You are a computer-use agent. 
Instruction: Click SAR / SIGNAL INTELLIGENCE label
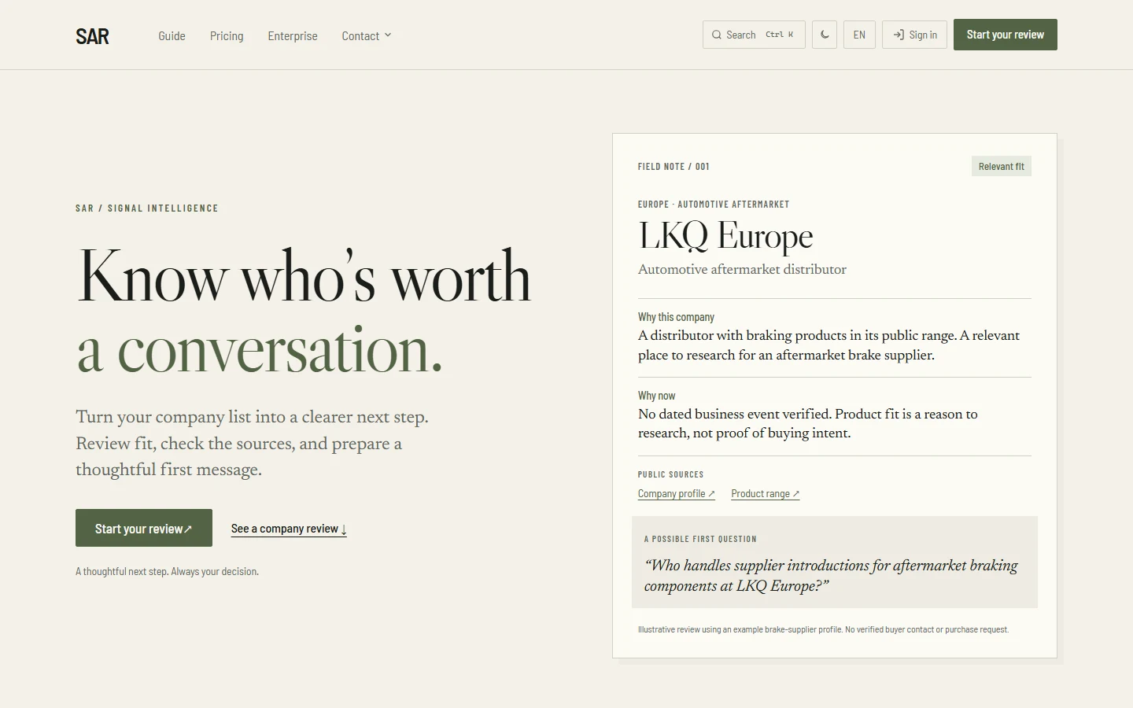147,208
